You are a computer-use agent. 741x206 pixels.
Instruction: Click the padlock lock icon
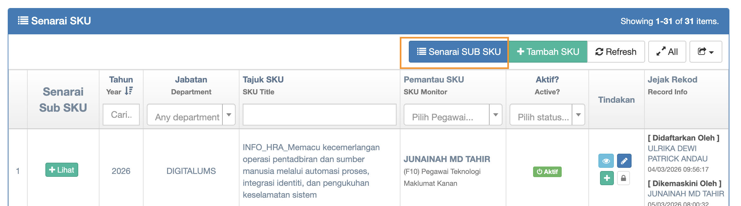(x=623, y=178)
